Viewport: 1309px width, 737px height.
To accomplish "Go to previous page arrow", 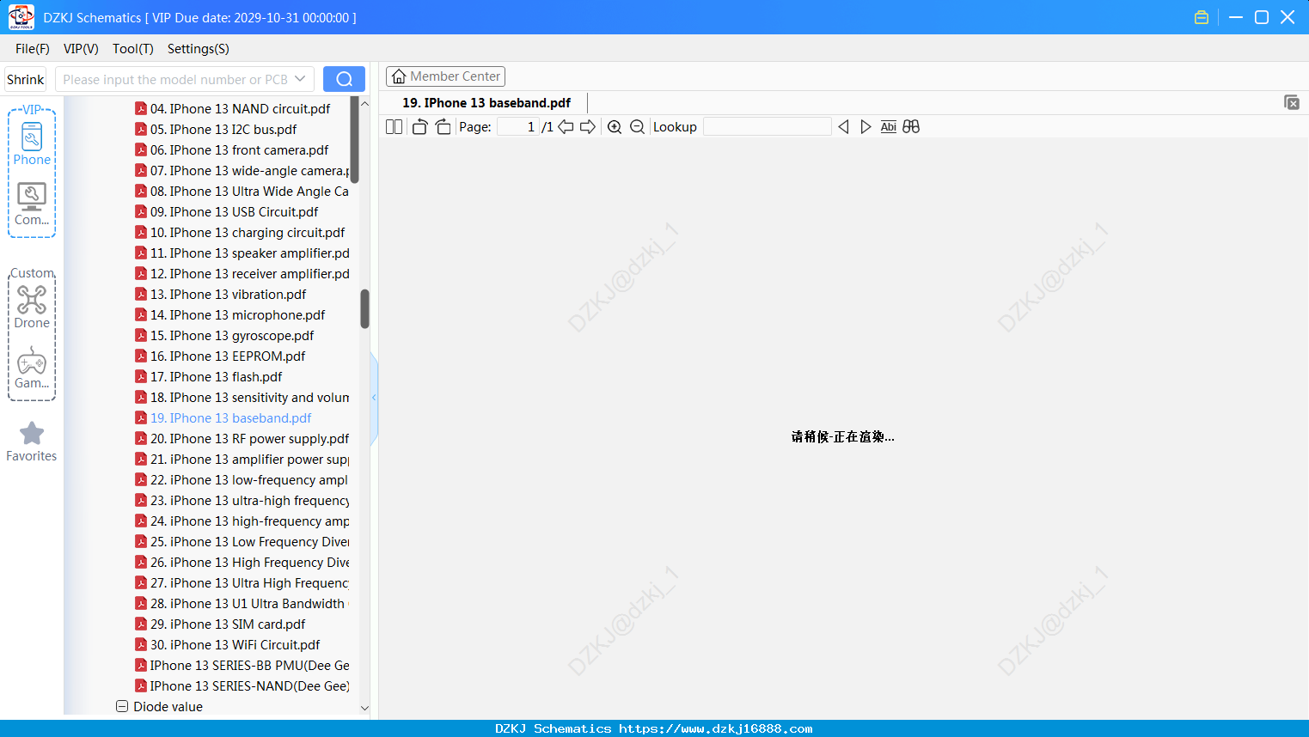I will tap(566, 127).
